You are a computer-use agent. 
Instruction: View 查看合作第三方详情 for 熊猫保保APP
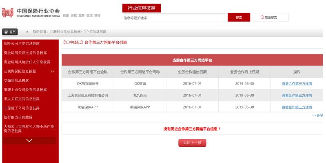[297, 107]
